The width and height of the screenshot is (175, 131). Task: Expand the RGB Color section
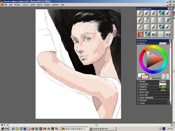pyautogui.click(x=138, y=92)
